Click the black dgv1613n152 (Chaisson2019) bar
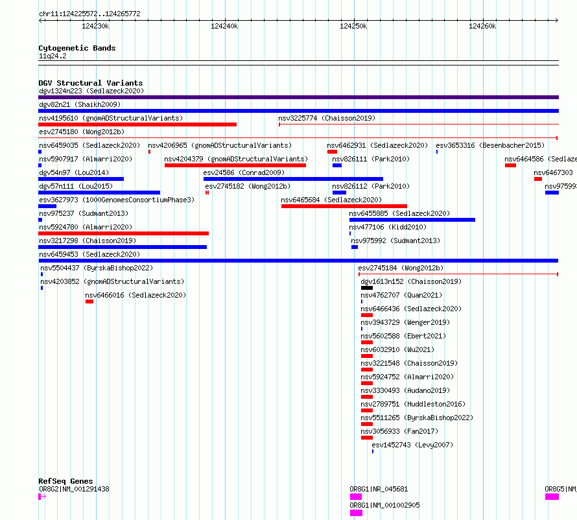This screenshot has width=577, height=520. (367, 288)
